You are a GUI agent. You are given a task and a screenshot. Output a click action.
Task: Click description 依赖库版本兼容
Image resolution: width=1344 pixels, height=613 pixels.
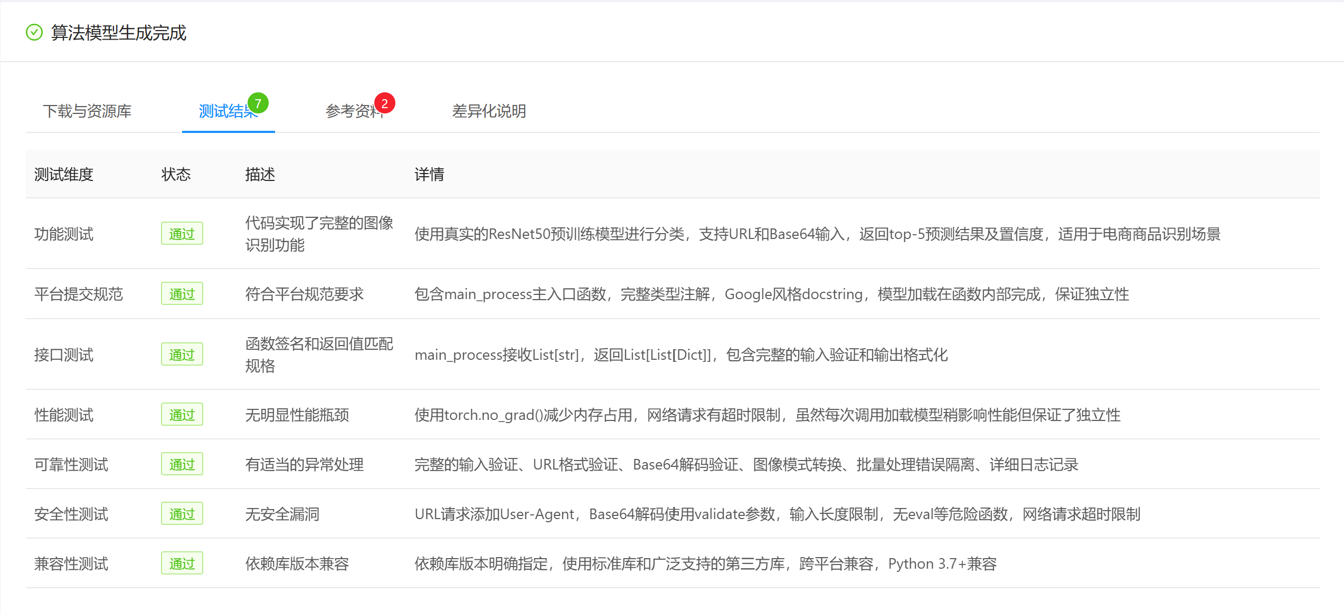pos(297,563)
